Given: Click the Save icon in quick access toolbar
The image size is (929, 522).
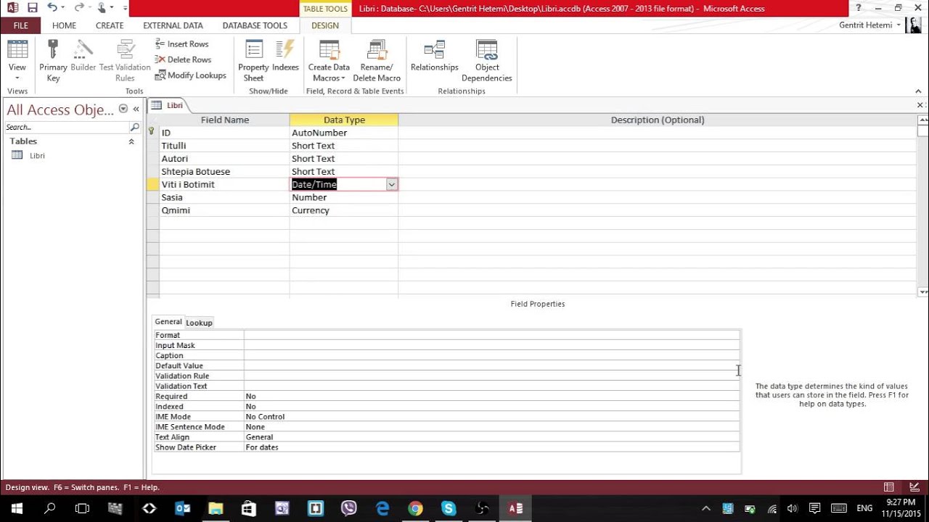Looking at the screenshot, I should click(x=32, y=8).
